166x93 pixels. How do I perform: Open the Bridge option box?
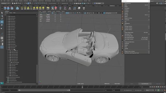tap(149, 7)
